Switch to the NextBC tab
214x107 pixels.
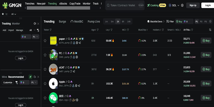point(77,22)
